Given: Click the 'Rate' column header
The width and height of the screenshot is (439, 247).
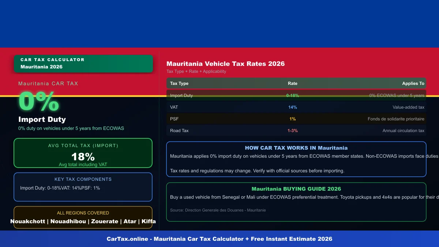Looking at the screenshot, I should (x=293, y=83).
